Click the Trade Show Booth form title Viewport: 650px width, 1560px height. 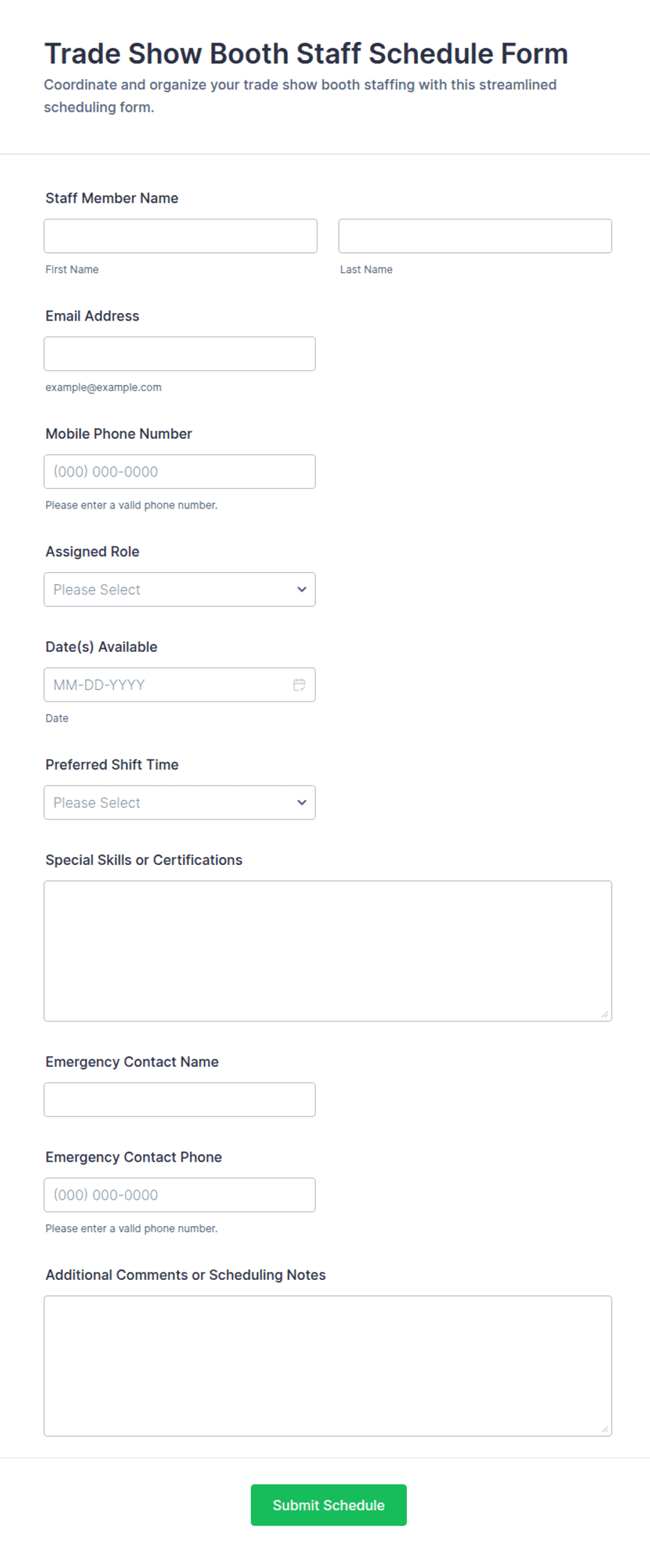tap(306, 54)
